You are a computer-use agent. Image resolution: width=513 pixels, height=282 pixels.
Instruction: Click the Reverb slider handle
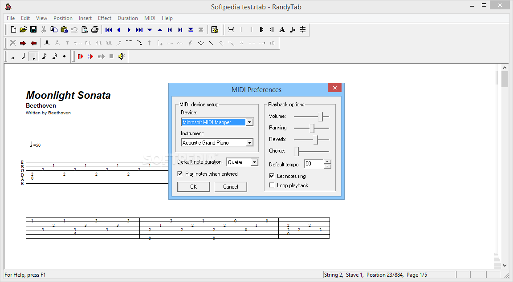coord(316,140)
